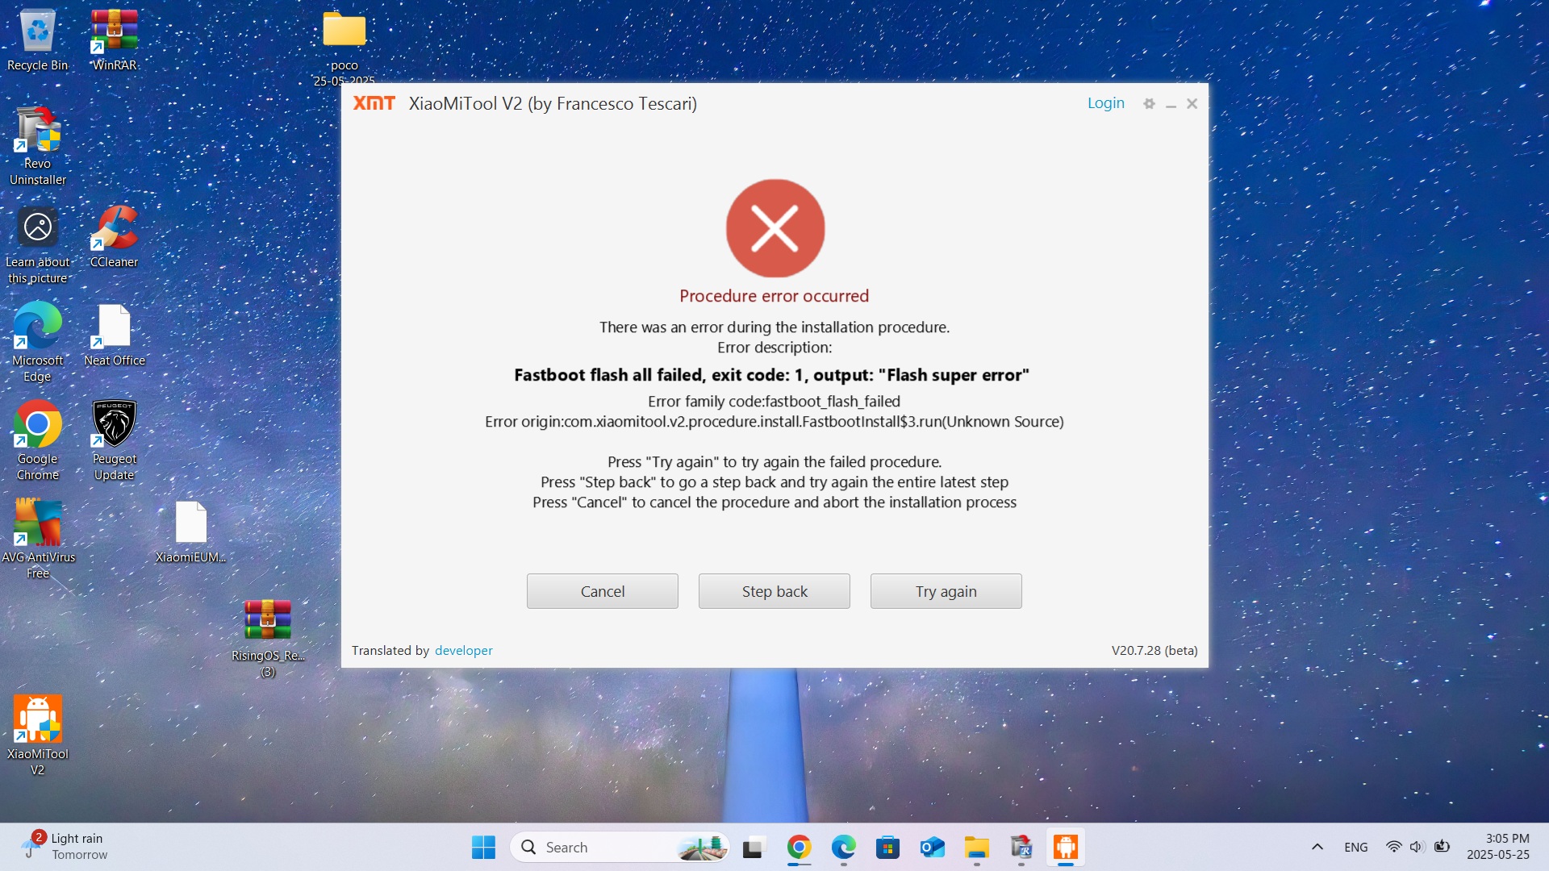Viewport: 1549px width, 871px height.
Task: Select AVG AntiVirus Free shortcut
Action: click(x=37, y=539)
